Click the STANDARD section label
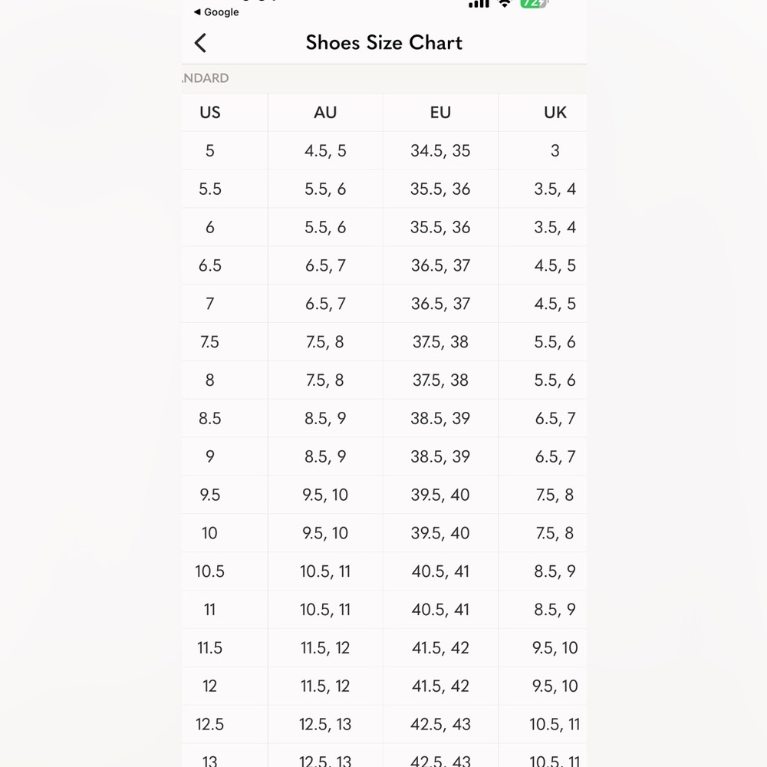Viewport: 767px width, 767px height. pos(206,78)
